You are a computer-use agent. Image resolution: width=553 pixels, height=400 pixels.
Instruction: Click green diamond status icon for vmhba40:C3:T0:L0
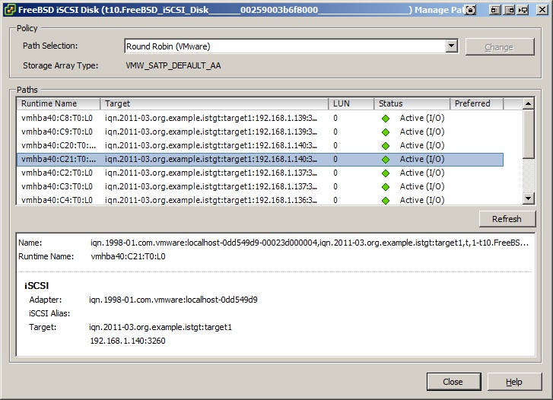pos(386,187)
